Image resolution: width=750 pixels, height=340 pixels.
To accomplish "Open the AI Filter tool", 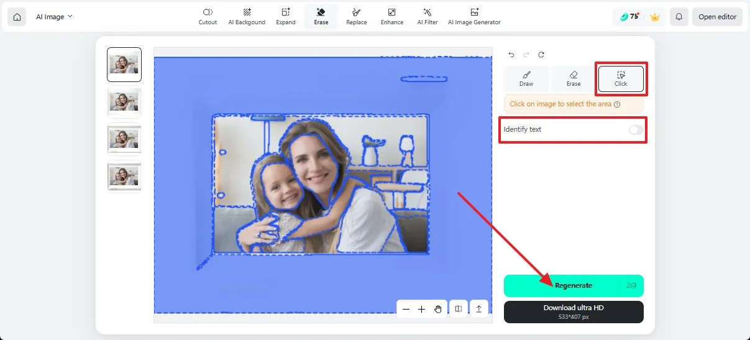I will pos(428,17).
